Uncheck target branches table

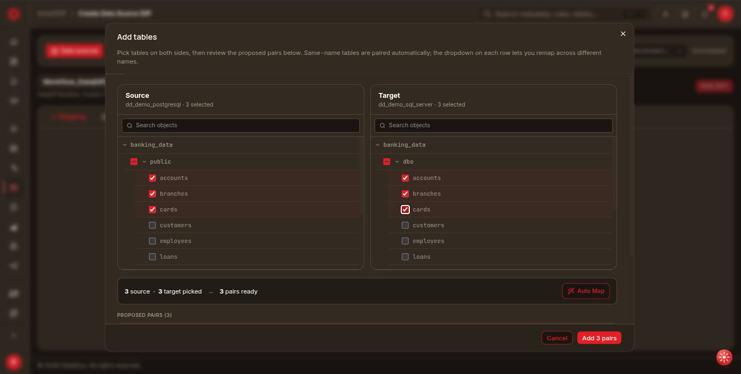[x=405, y=194]
